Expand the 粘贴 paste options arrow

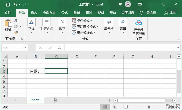point(8,33)
